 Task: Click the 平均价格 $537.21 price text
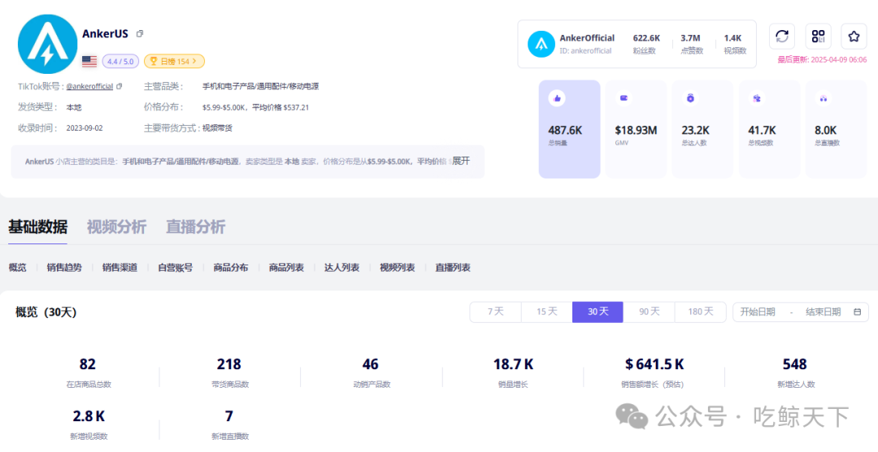(x=280, y=107)
